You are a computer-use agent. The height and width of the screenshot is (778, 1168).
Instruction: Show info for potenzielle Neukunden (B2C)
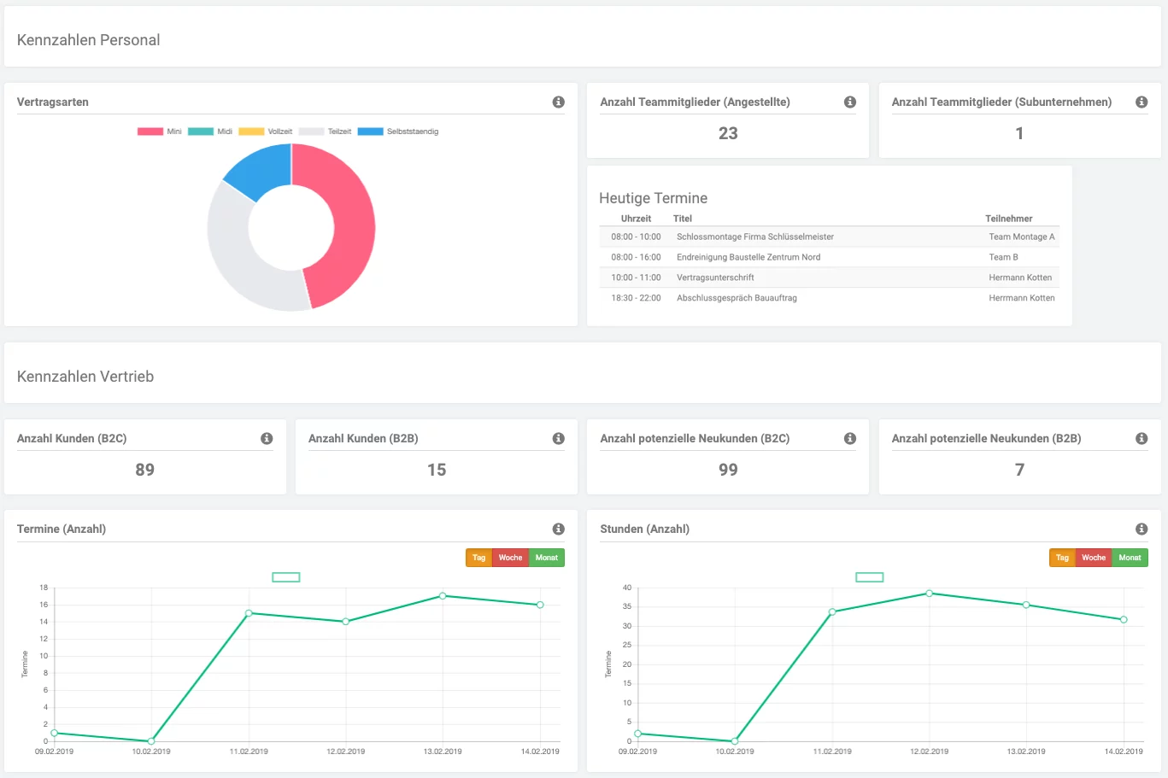pyautogui.click(x=850, y=438)
